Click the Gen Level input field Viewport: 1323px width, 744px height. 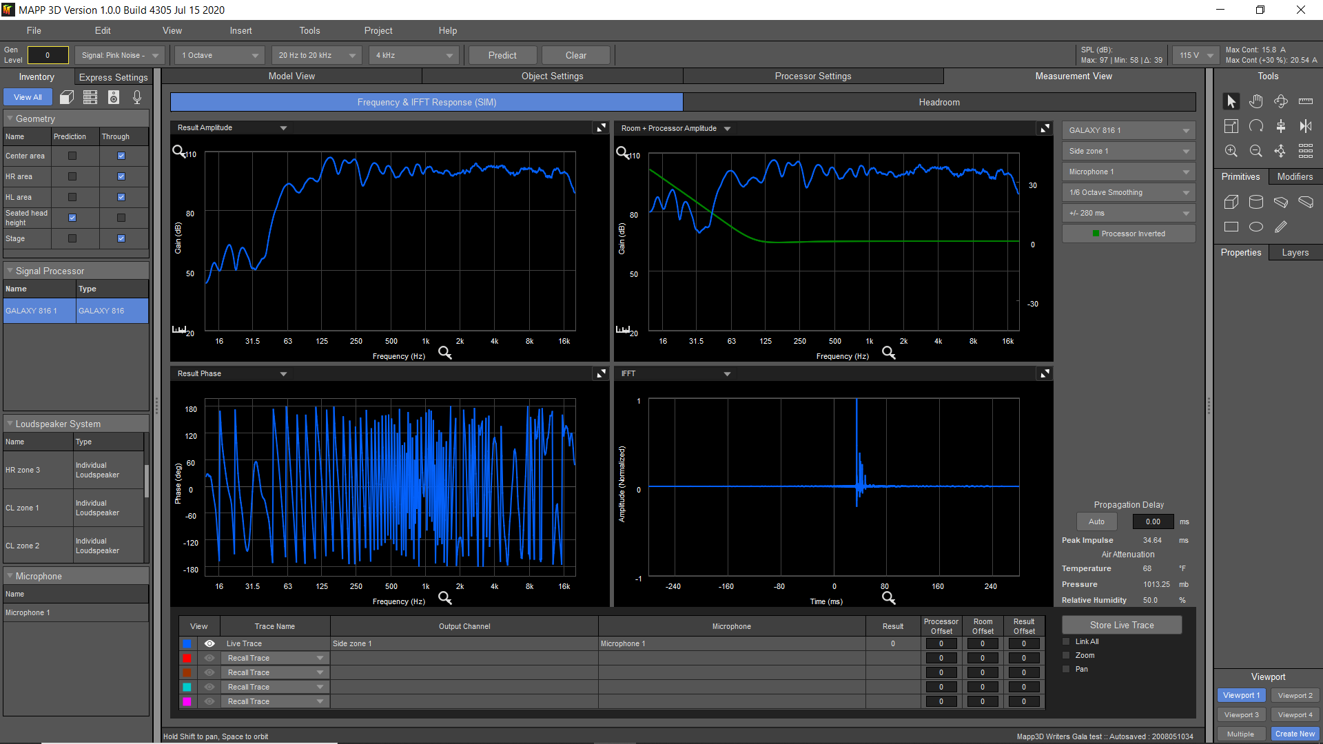48,55
